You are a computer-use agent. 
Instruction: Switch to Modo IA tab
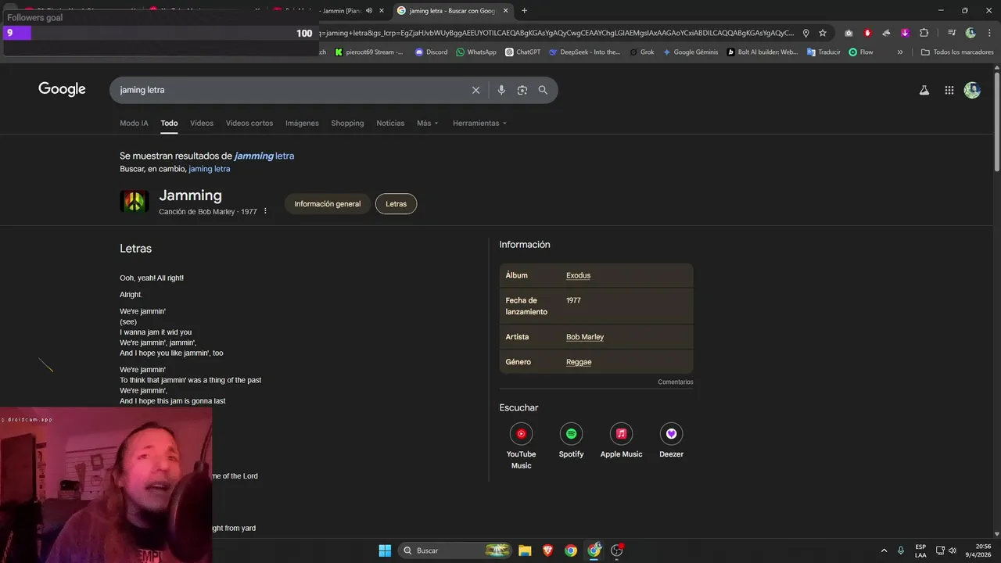pos(134,123)
